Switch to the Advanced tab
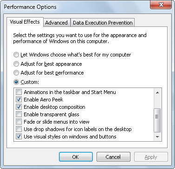175x169 pixels. pos(57,23)
